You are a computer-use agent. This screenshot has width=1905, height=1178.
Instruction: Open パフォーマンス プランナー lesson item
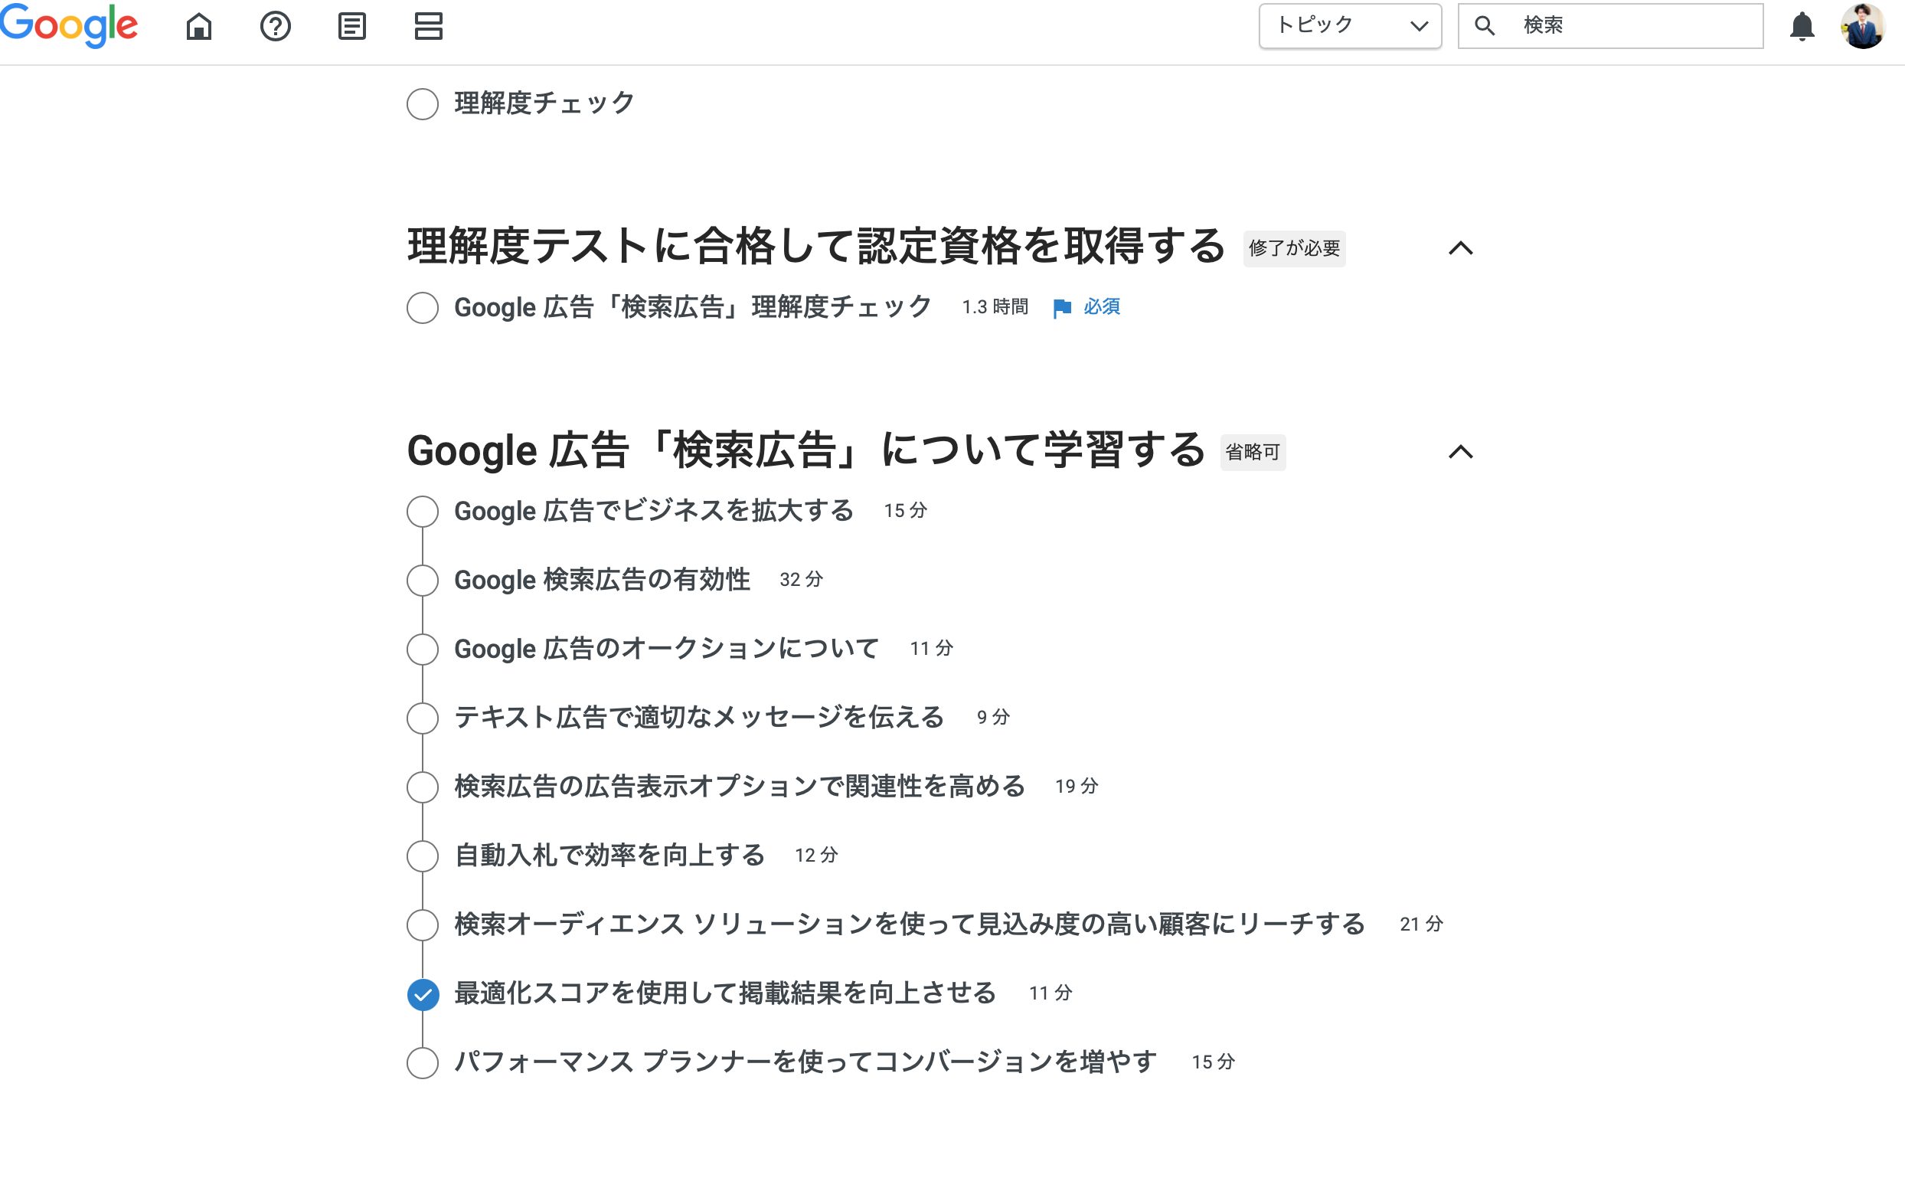click(805, 1062)
